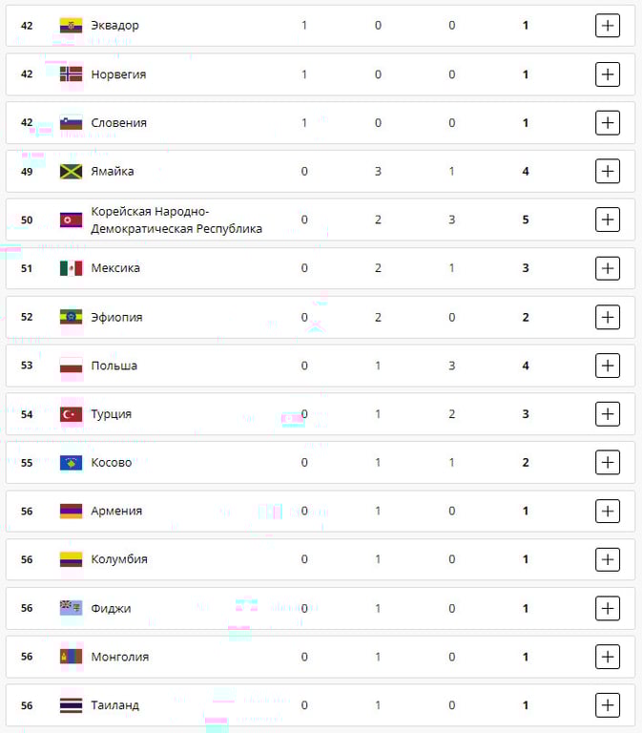Click Мексика total medal count 3
This screenshot has height=733, width=642.
[526, 268]
